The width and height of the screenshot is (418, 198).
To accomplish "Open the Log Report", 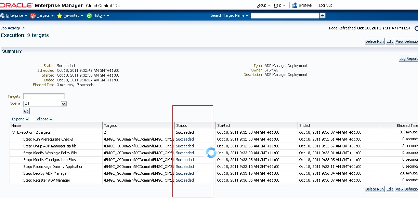I will pyautogui.click(x=408, y=58).
